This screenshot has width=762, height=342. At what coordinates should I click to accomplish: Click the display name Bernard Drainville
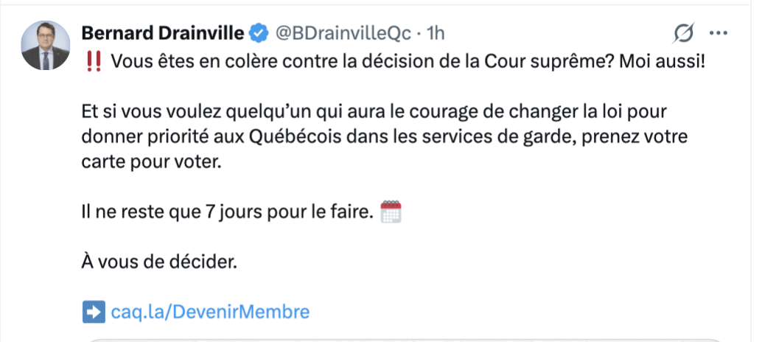click(163, 33)
